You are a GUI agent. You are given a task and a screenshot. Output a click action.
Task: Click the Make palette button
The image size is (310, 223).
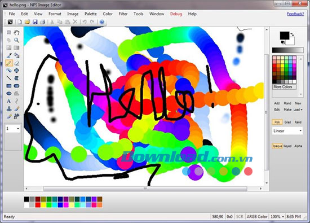(x=287, y=110)
